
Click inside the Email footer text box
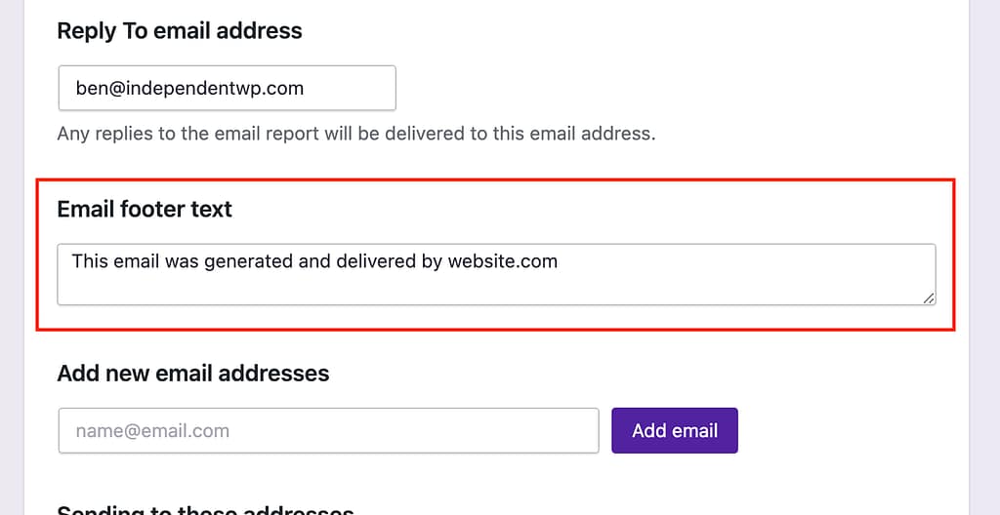(496, 283)
